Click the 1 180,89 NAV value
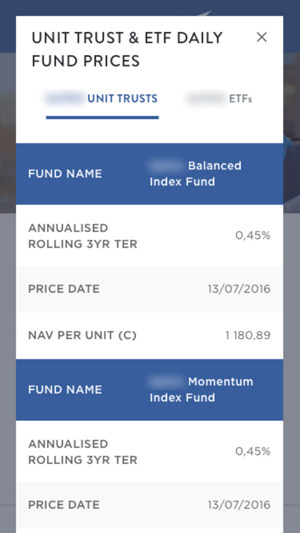Image resolution: width=300 pixels, height=533 pixels. (x=248, y=335)
